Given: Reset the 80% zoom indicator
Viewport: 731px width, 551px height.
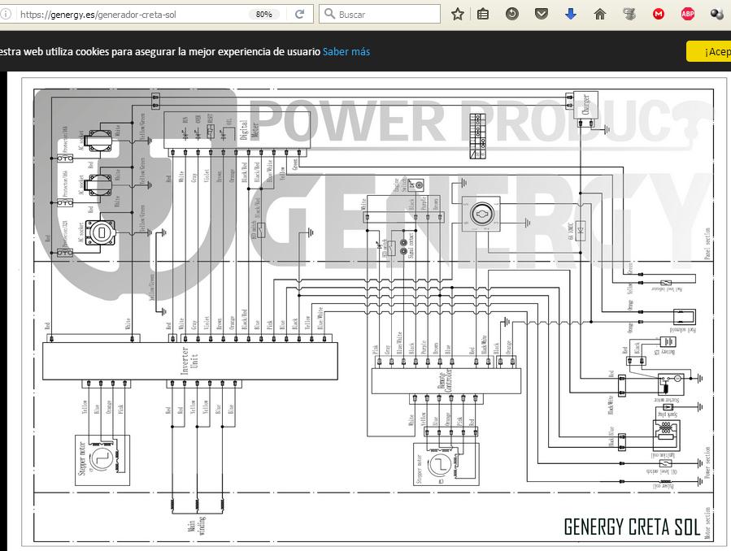Looking at the screenshot, I should (x=264, y=15).
